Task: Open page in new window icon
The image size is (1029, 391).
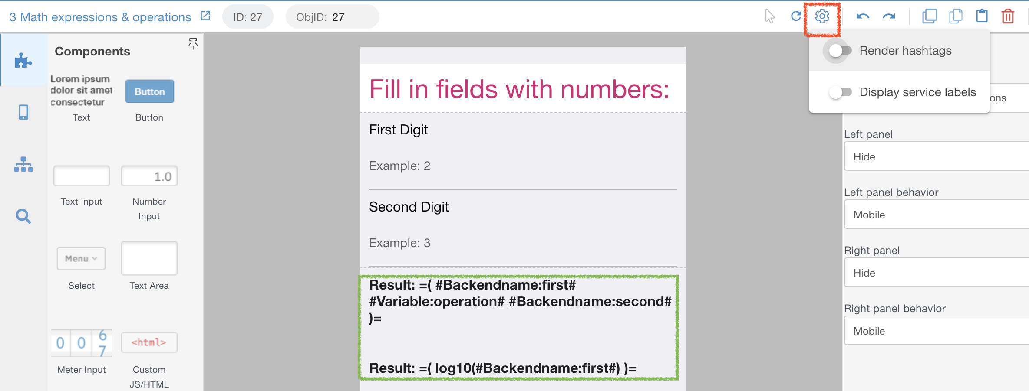Action: (x=205, y=16)
